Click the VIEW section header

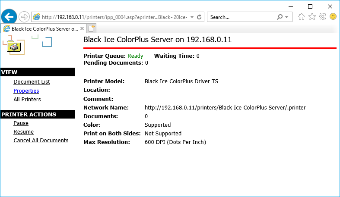pos(38,72)
